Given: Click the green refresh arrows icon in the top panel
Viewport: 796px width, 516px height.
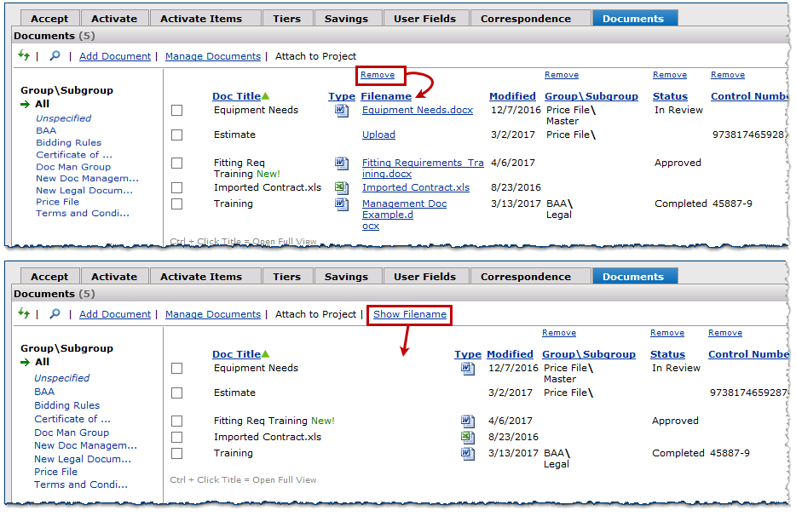Looking at the screenshot, I should coord(23,56).
